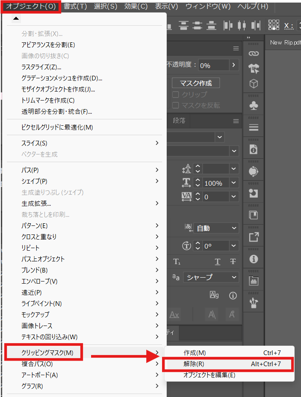Open the 3D cube panel icon
301x397 pixels.
[254, 83]
